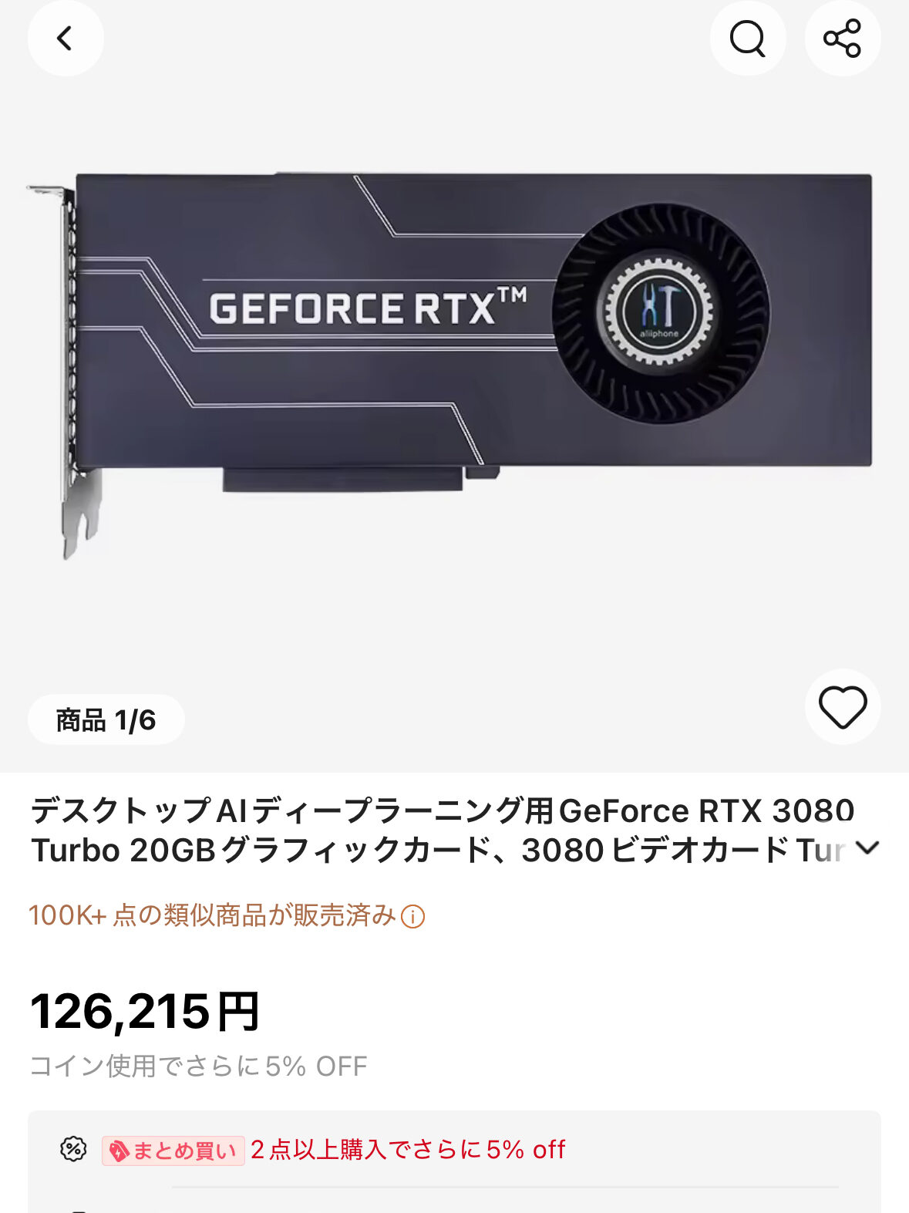Add item to wishlist with heart icon
This screenshot has height=1213, width=909.
[843, 706]
